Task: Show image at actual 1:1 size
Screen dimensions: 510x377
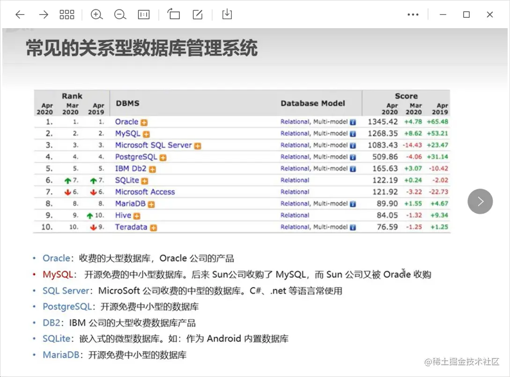Action: click(x=143, y=15)
